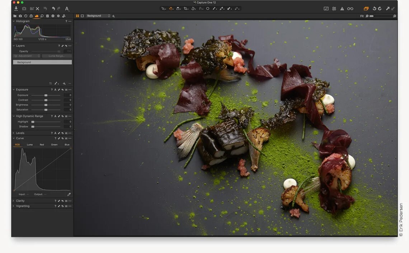Open the Library folder tool tab
This screenshot has height=253, width=409.
[15, 16]
